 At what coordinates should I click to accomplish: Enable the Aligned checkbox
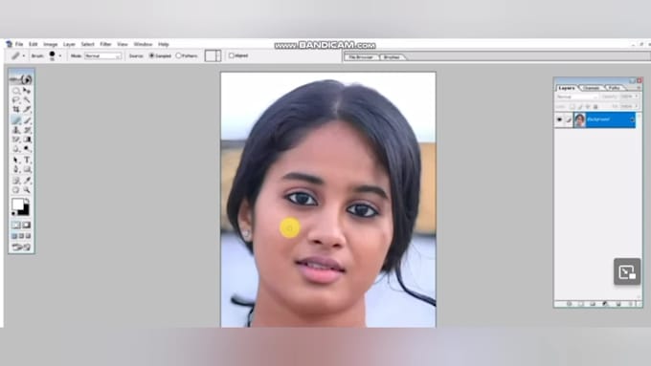232,55
